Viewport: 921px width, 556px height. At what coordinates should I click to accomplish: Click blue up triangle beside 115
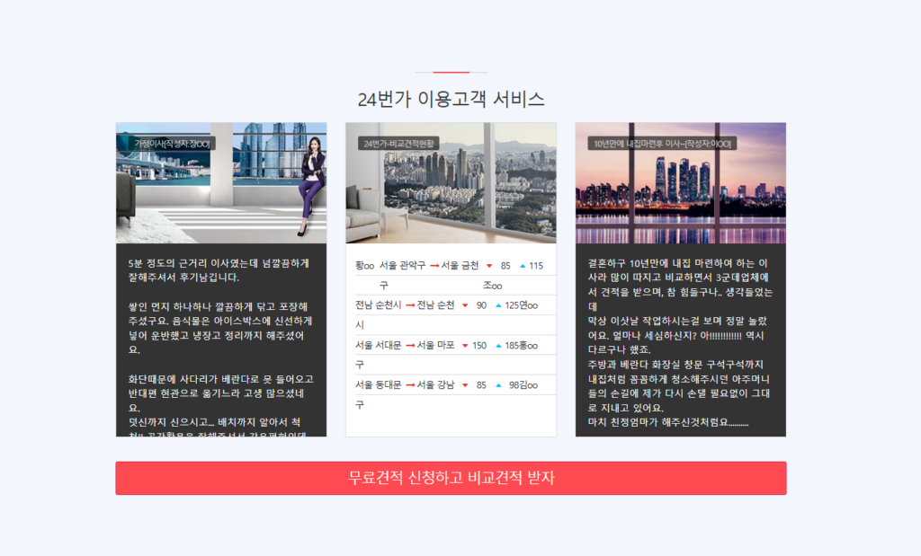[x=523, y=266]
